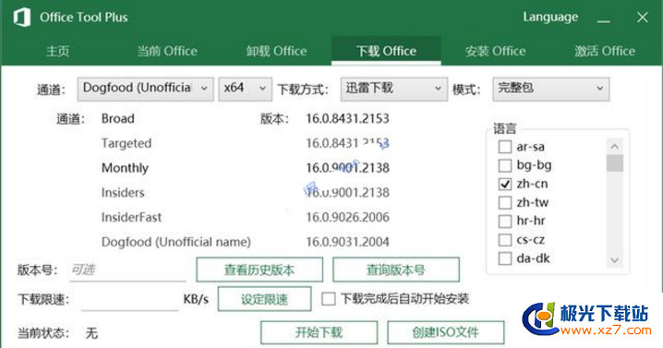This screenshot has width=663, height=348.
Task: Check the ar-sa language checkbox
Action: click(x=505, y=147)
